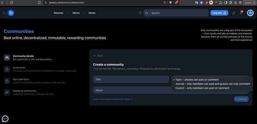The image size is (257, 124).
Task: Click the Upgrade button
Action: (x=219, y=13)
